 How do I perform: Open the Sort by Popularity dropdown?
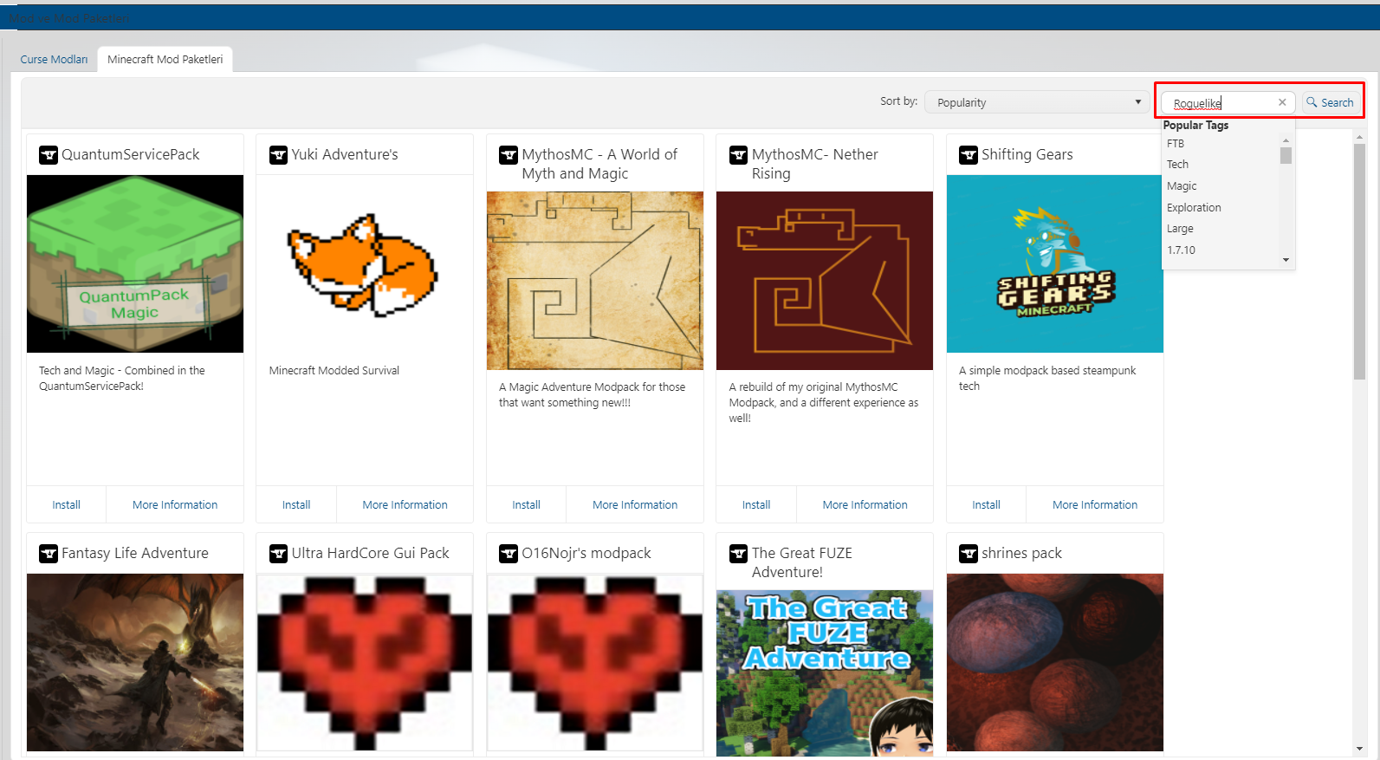pyautogui.click(x=1037, y=102)
